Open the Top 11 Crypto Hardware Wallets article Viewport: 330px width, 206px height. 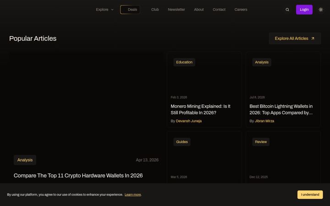[x=78, y=175]
